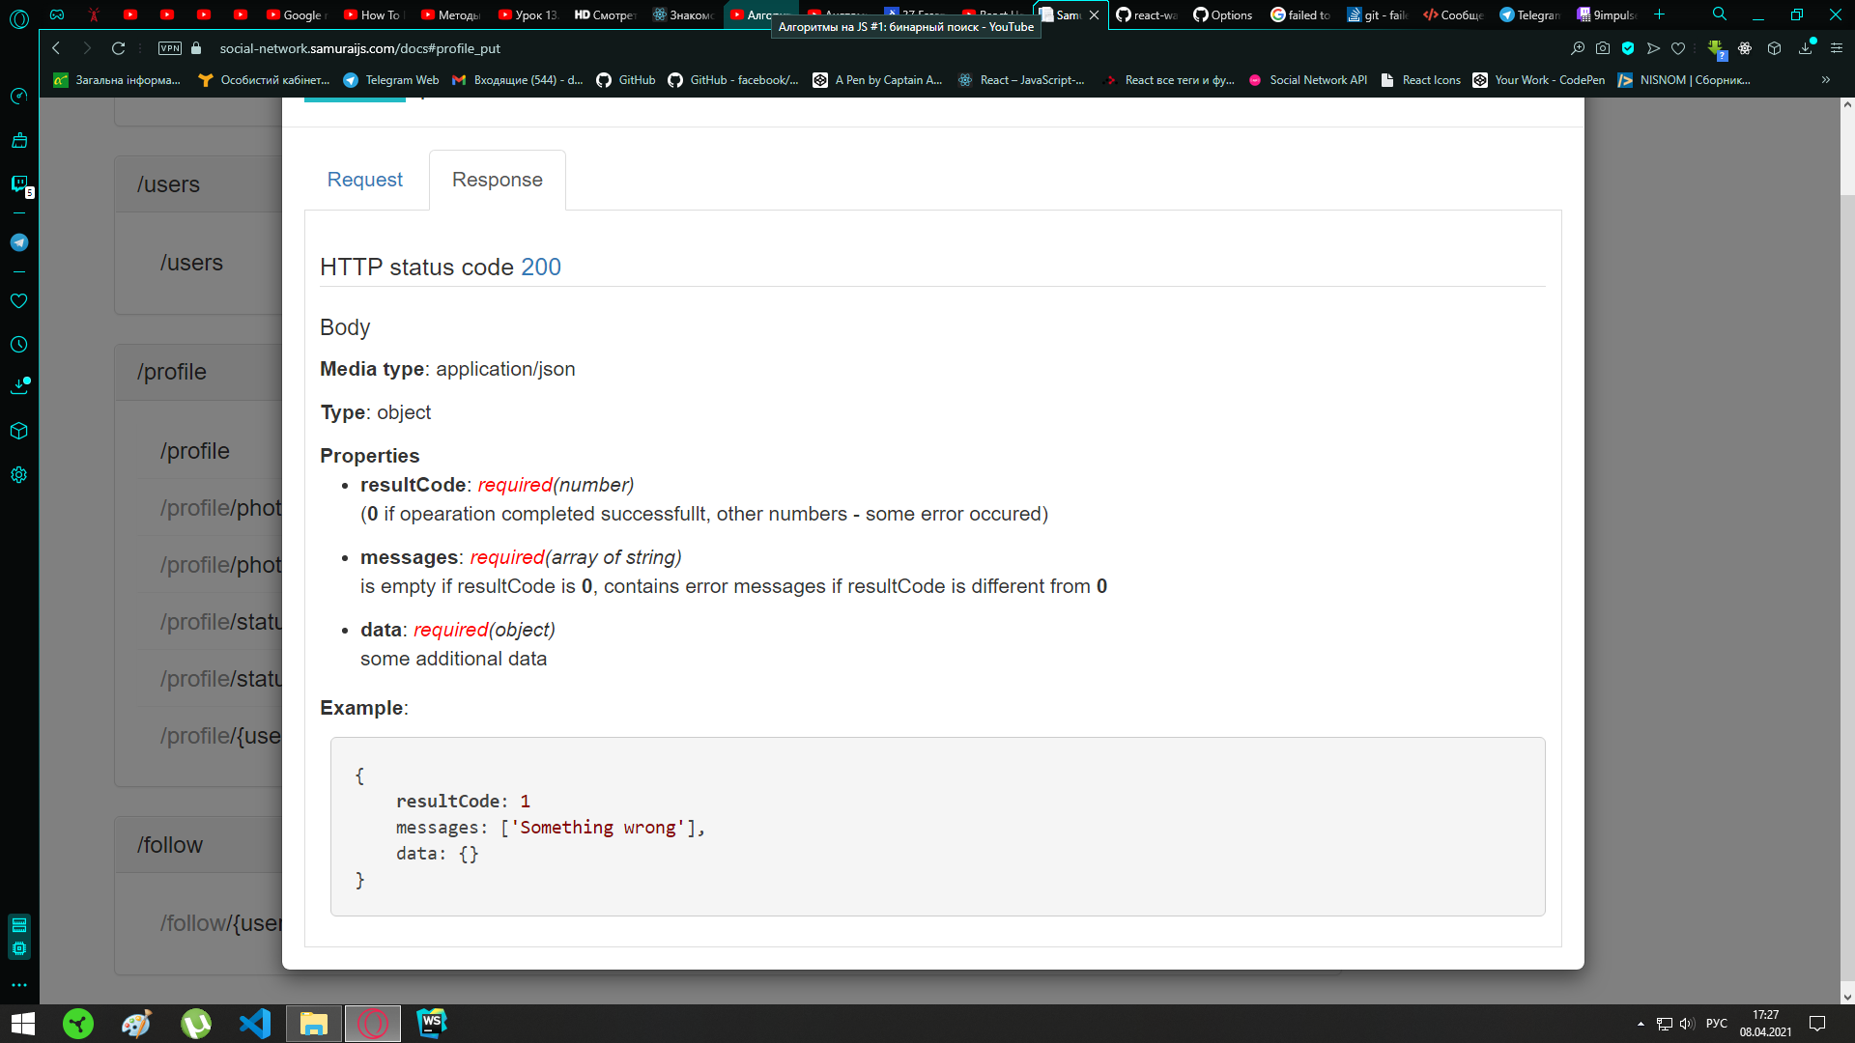Expand the /profile/{userId} endpoint row
Screen dimensions: 1855x1043
[220, 736]
